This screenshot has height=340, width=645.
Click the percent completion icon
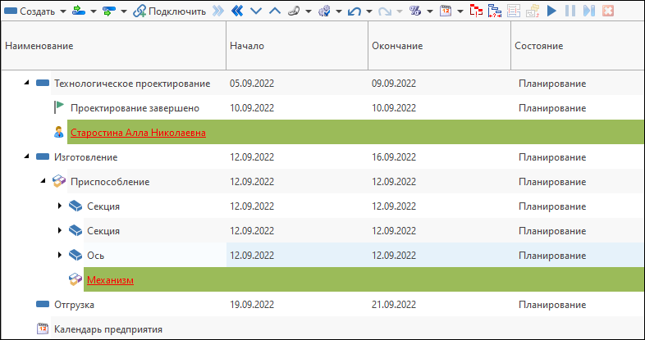(x=415, y=11)
